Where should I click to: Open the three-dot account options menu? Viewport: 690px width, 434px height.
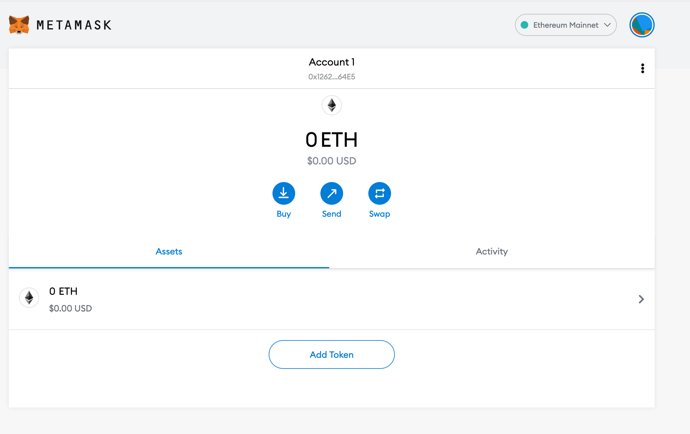click(642, 68)
